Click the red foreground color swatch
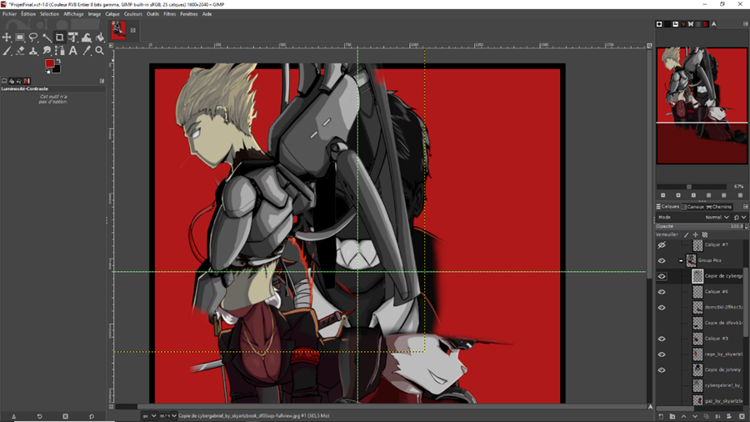This screenshot has width=750, height=422. (x=49, y=64)
